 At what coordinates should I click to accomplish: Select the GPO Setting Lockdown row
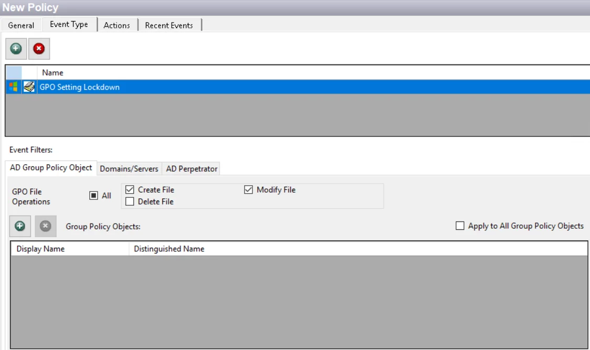(x=298, y=87)
